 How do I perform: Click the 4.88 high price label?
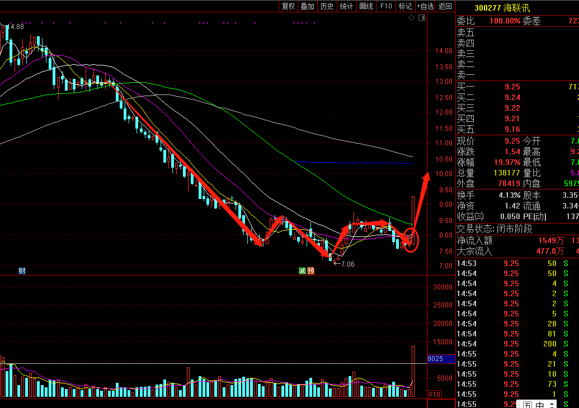coord(15,27)
